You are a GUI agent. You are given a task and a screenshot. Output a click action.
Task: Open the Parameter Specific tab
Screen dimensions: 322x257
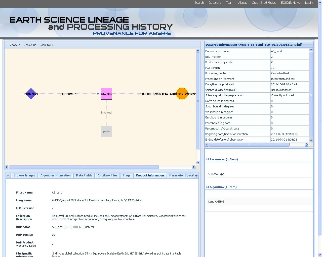click(181, 175)
